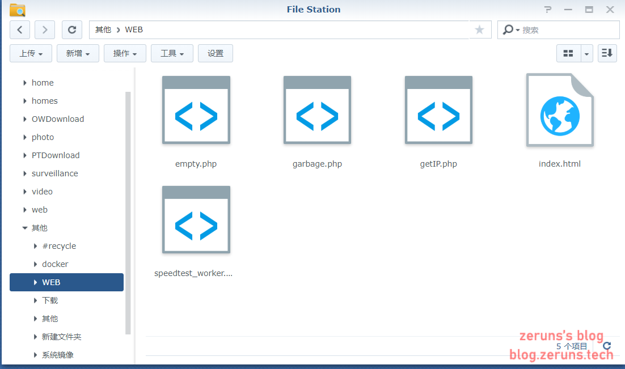The height and width of the screenshot is (369, 625).
Task: Select the garbage.php file icon
Action: tap(317, 110)
